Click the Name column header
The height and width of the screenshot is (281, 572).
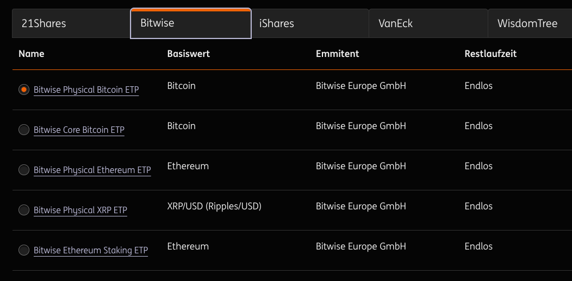pyautogui.click(x=32, y=54)
